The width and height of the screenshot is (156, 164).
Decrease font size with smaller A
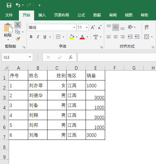100,27
